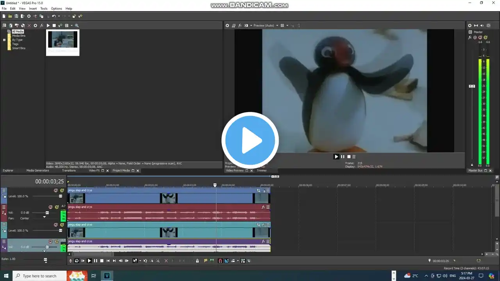Click Record microphone in transport bar
This screenshot has width=500, height=281.
pyautogui.click(x=70, y=261)
